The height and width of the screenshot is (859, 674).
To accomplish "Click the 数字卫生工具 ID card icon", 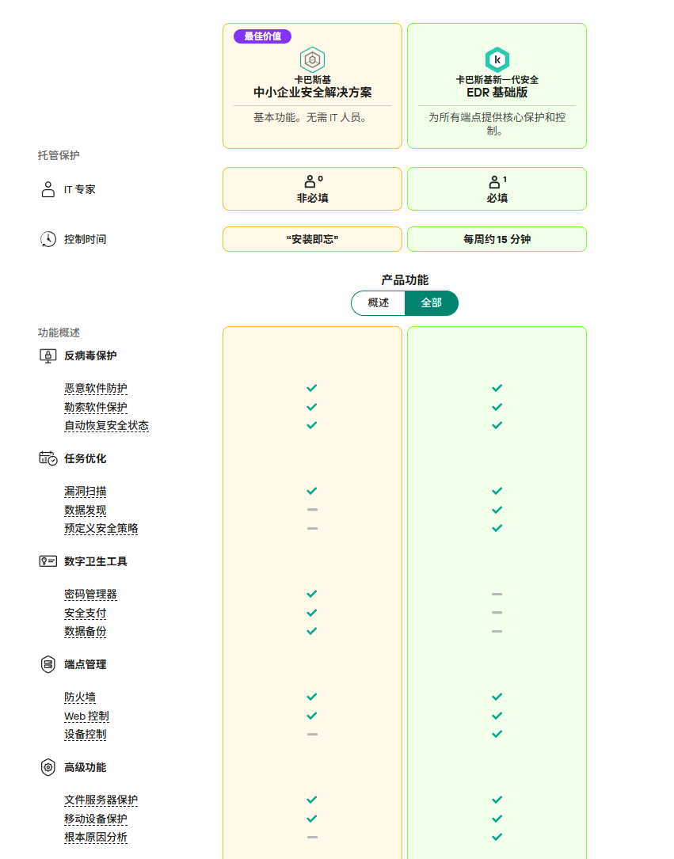I will [48, 561].
